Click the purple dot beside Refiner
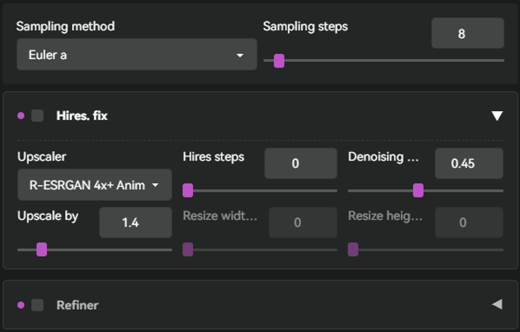The image size is (520, 332). (21, 305)
